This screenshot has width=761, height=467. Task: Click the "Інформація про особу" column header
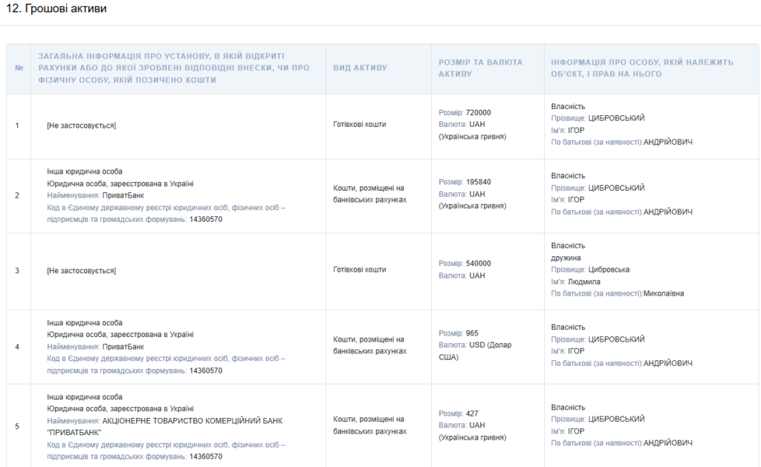[x=642, y=68]
